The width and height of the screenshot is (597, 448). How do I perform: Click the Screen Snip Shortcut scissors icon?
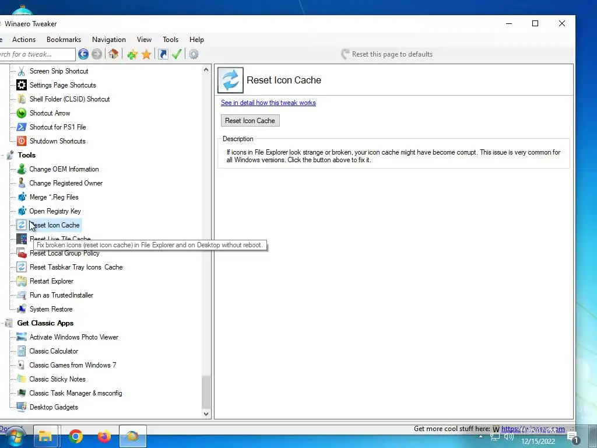click(22, 71)
